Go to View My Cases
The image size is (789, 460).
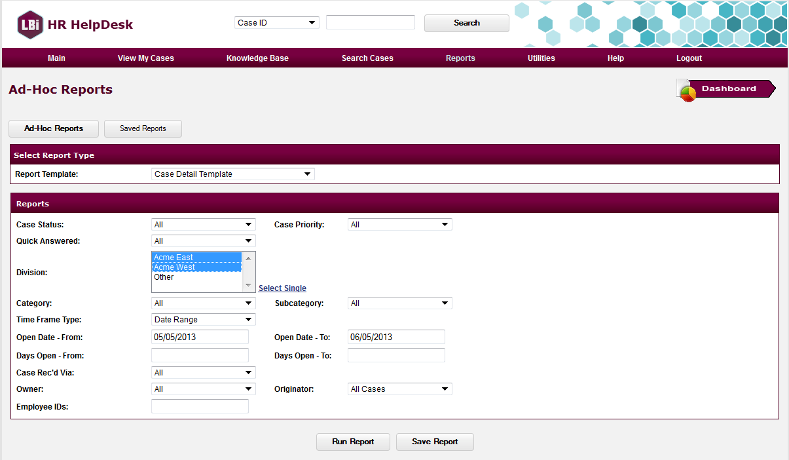coord(146,58)
